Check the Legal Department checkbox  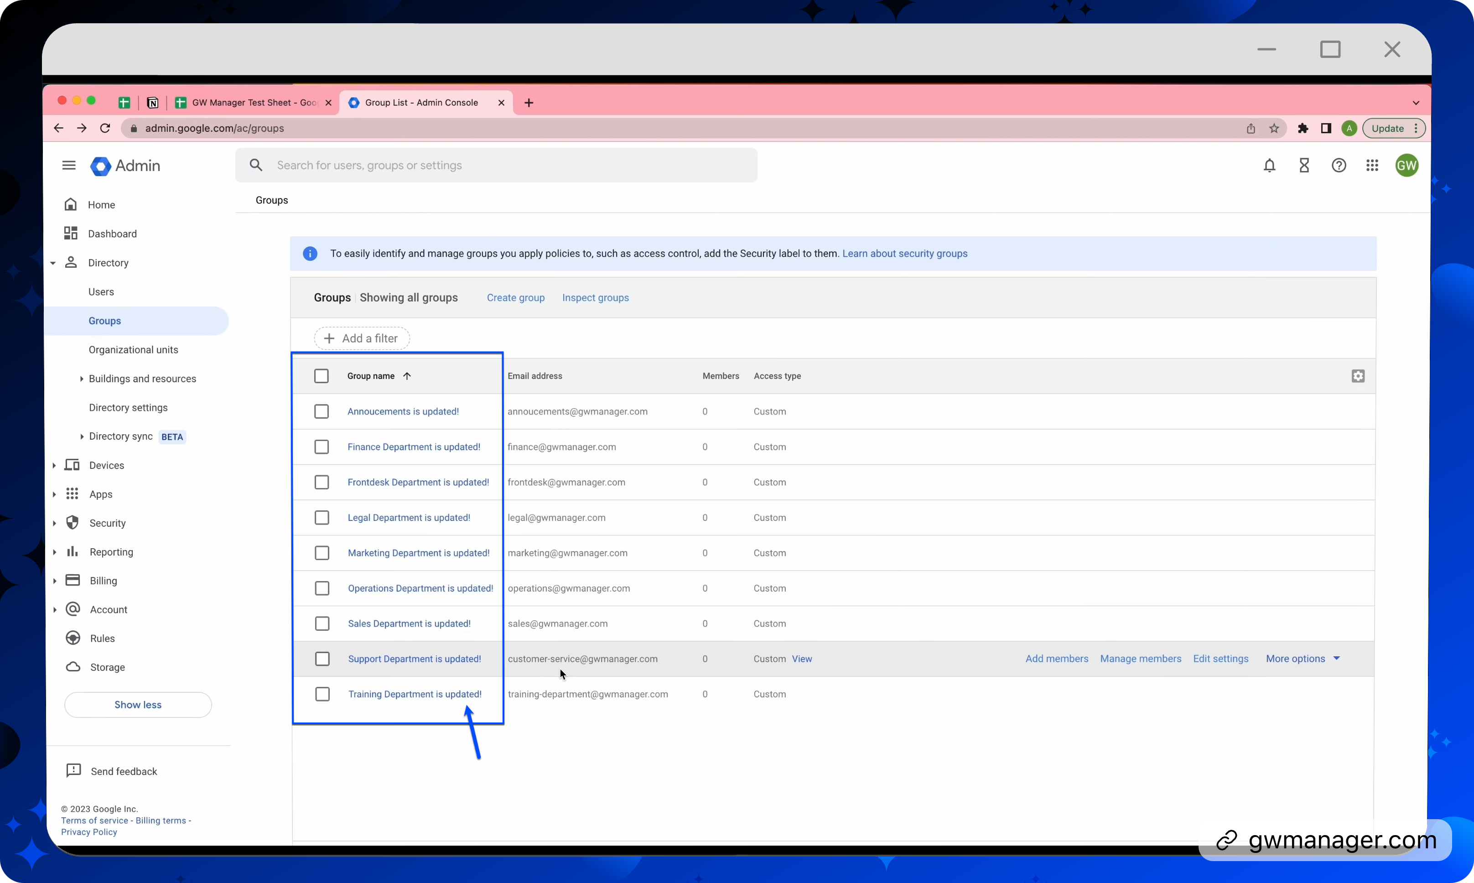pos(322,518)
